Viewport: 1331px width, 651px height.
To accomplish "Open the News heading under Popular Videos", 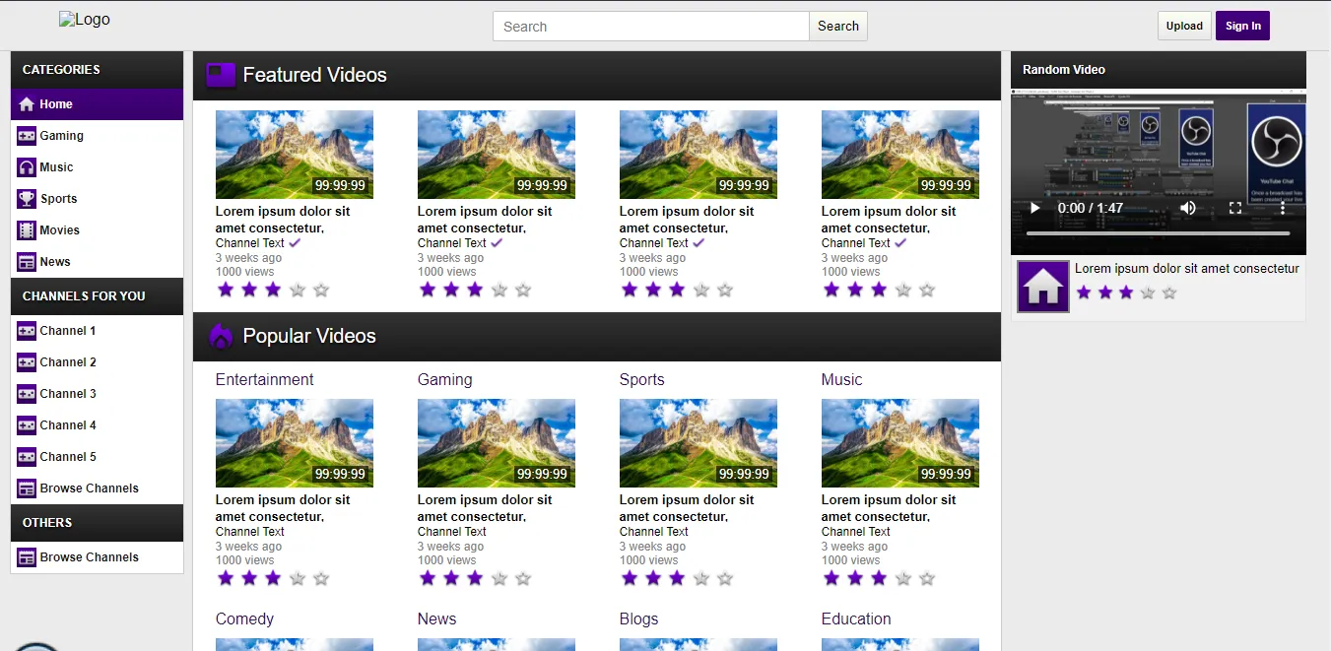I will coord(436,618).
